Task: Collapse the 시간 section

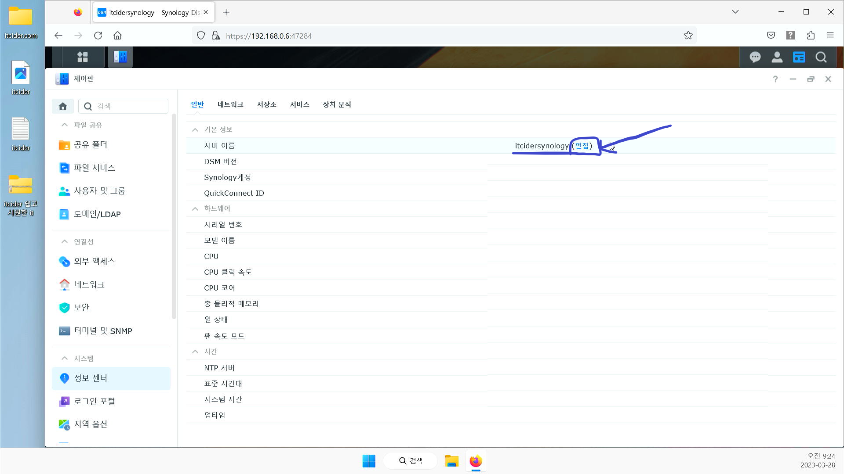Action: pyautogui.click(x=195, y=352)
